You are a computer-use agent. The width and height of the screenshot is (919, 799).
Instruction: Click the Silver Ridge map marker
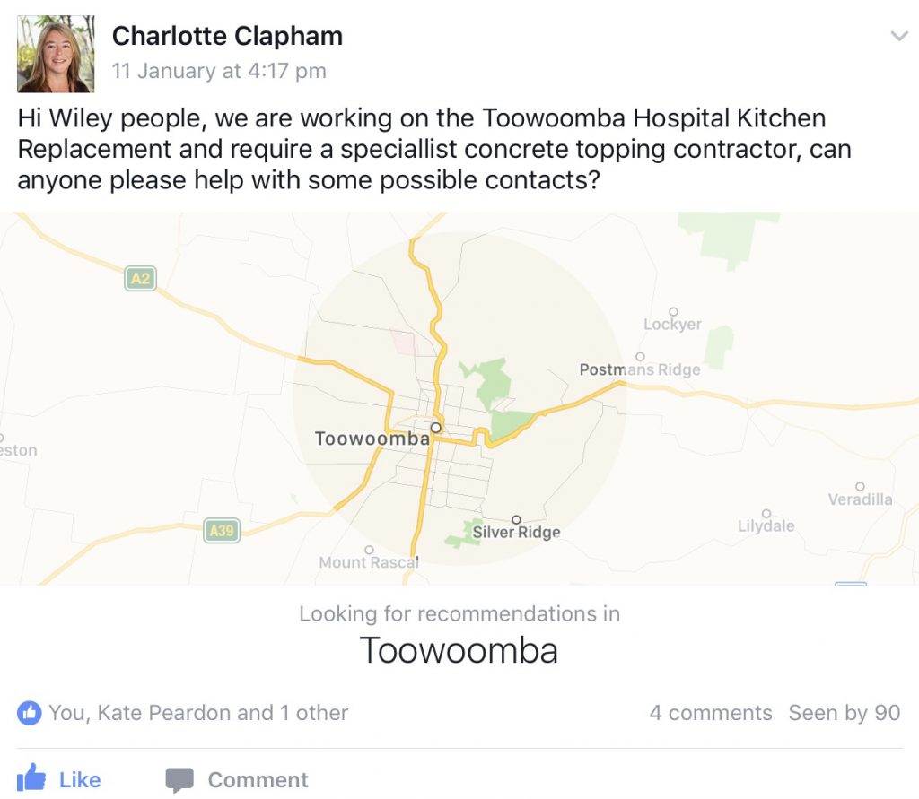tap(516, 519)
